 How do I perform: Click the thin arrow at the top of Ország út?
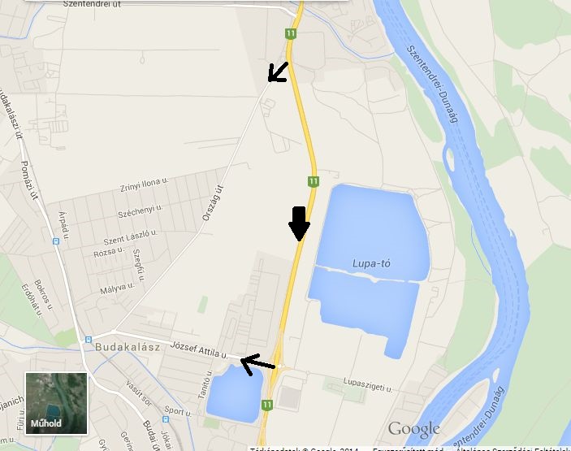tap(278, 72)
